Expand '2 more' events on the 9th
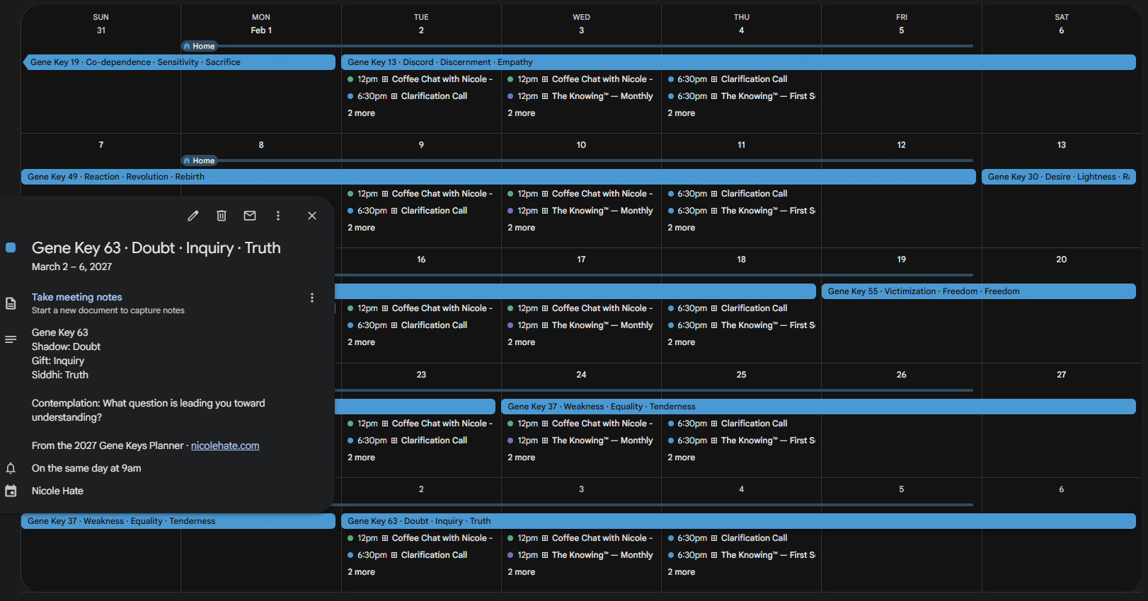Image resolution: width=1148 pixels, height=601 pixels. tap(362, 228)
